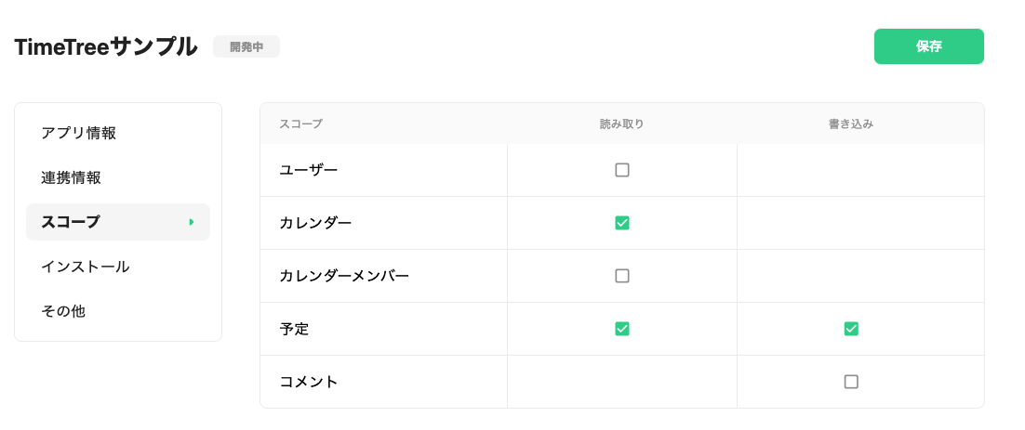The width and height of the screenshot is (1025, 430).
Task: Enable write scope for コメント
Action: coord(851,381)
